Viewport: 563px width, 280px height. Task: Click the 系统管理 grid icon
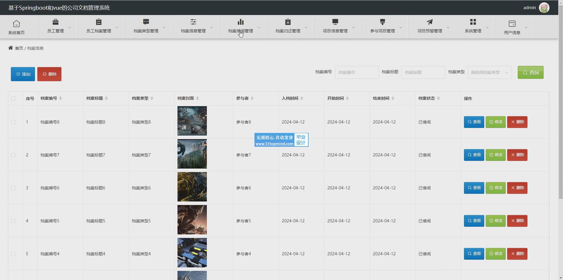pos(473,22)
